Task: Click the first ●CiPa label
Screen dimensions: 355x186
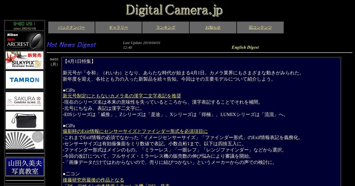Action: pos(69,90)
